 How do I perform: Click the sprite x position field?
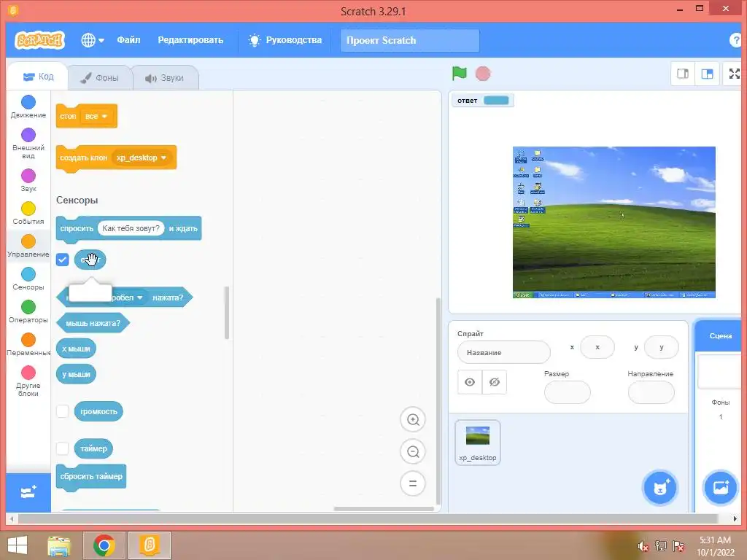(597, 347)
